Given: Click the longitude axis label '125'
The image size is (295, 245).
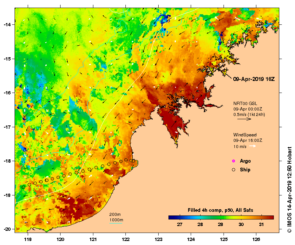Looking at the screenshot, I should tap(224, 240).
